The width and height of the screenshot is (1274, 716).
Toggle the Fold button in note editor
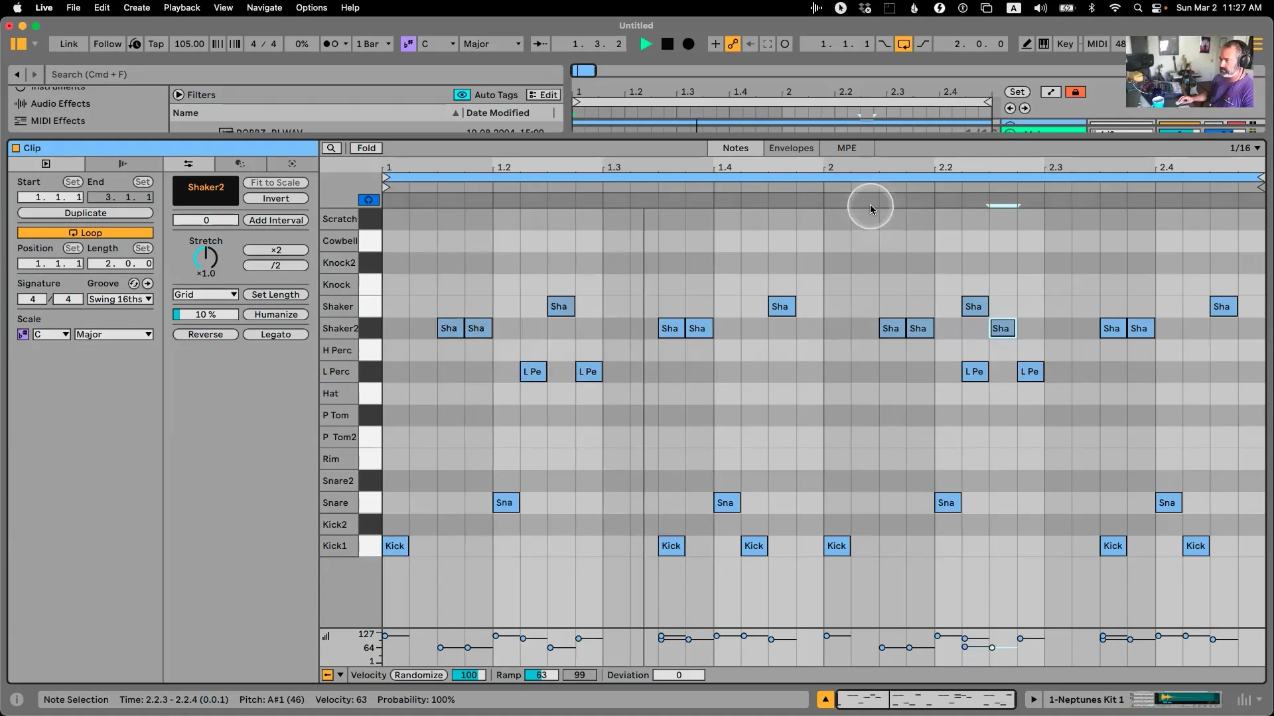click(x=366, y=148)
